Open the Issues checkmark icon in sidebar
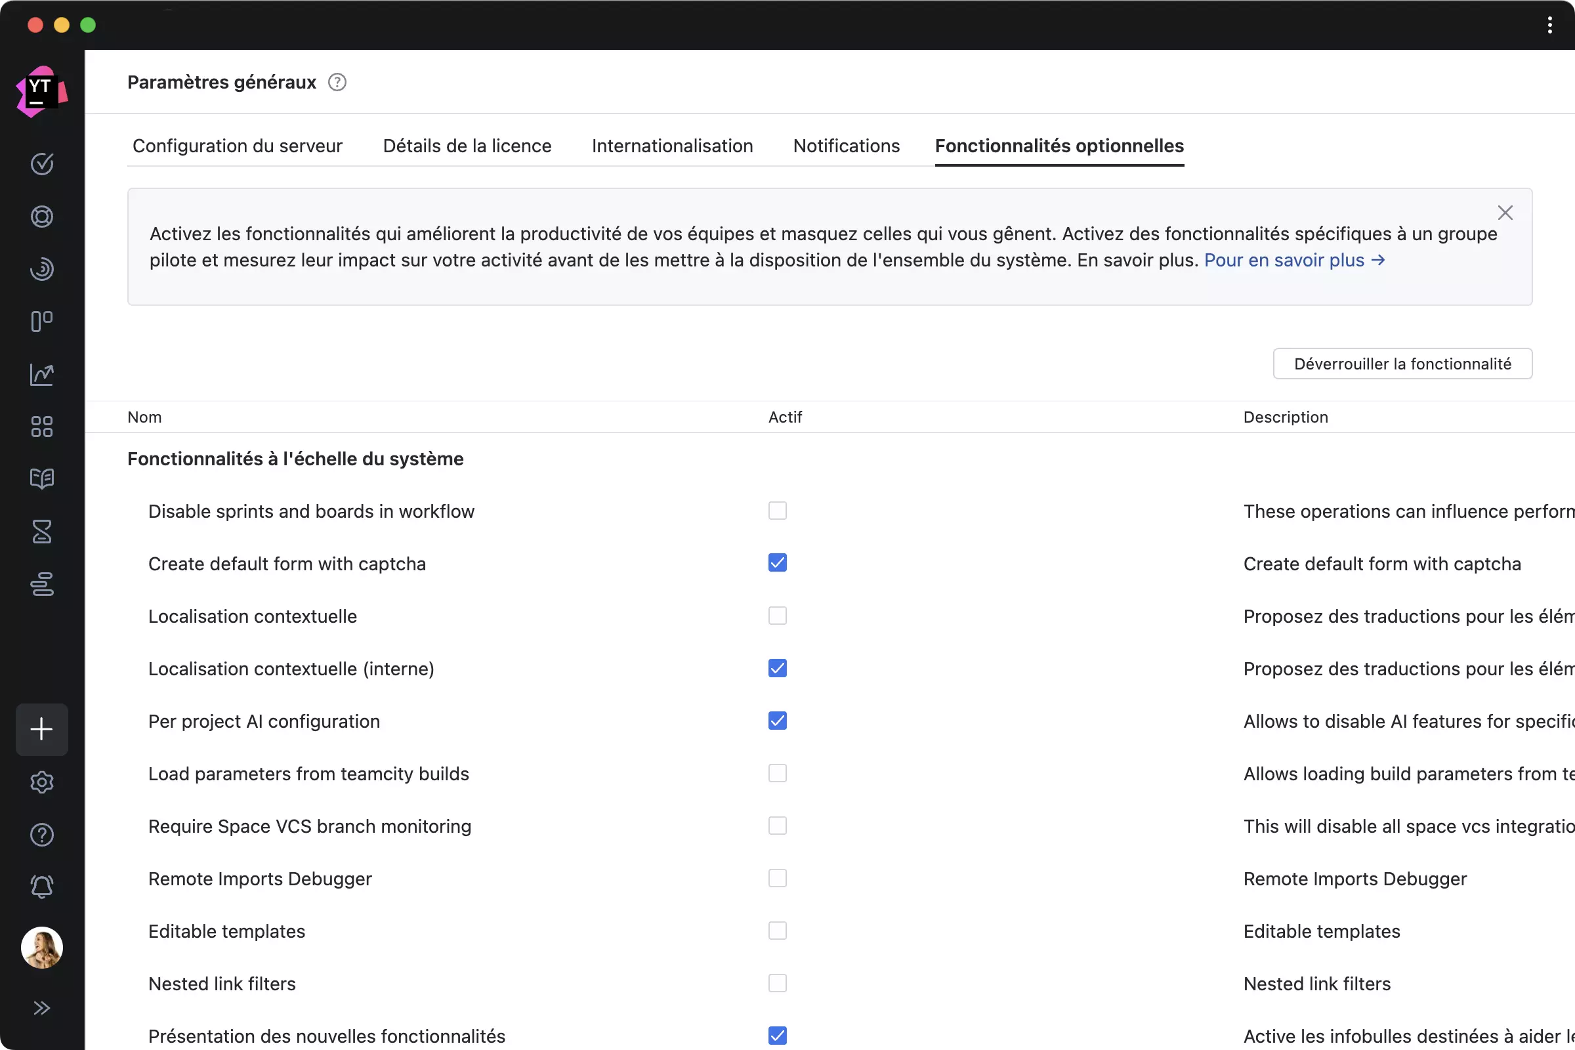The height and width of the screenshot is (1050, 1575). tap(41, 163)
